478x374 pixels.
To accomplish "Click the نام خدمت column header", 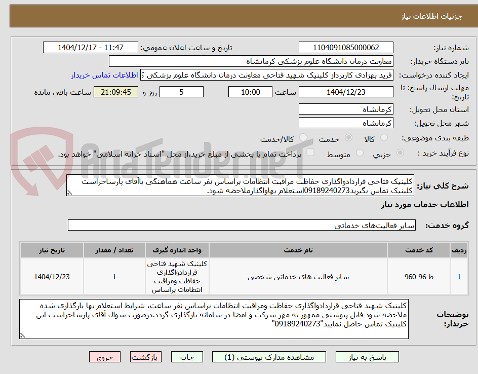I will pos(298,250).
